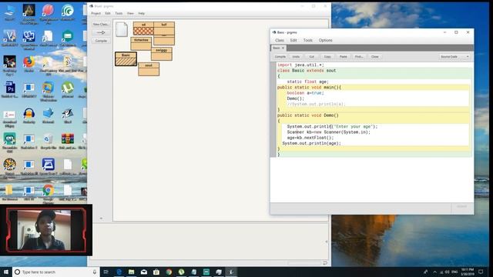
Task: Click Find in editor toolbar
Action: (x=359, y=57)
